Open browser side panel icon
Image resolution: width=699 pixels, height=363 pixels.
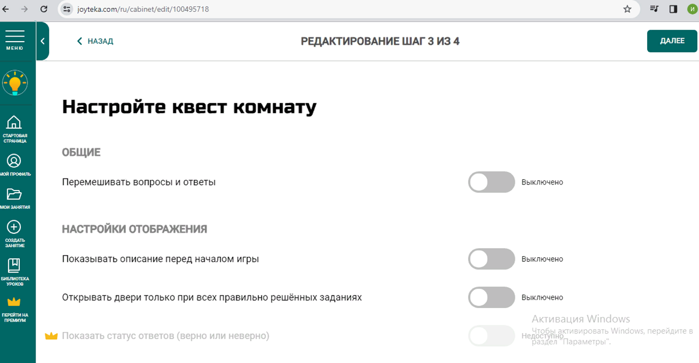pos(673,9)
